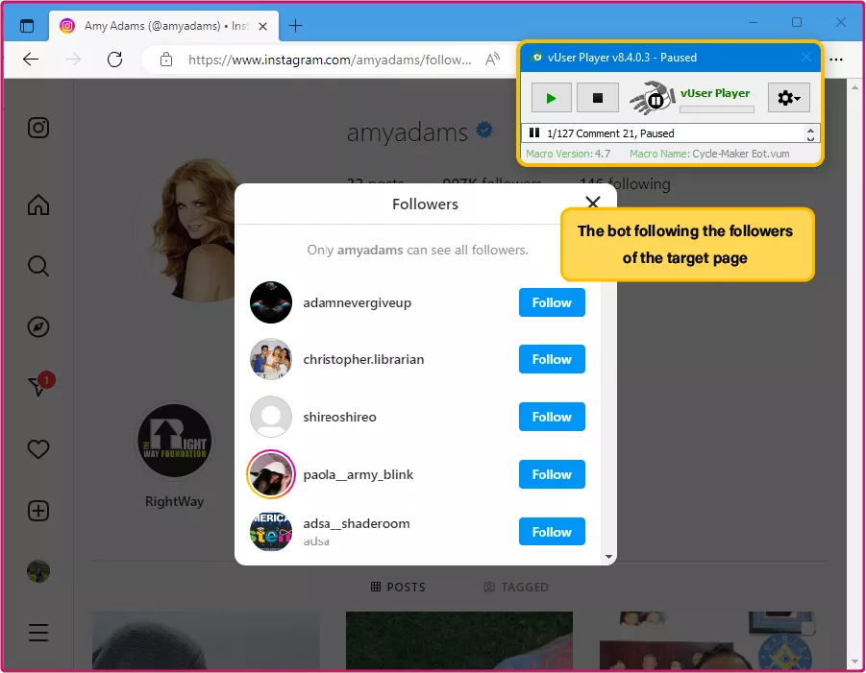Open the Search magnifier in sidebar
Screen dimensions: 866x673
pyautogui.click(x=38, y=266)
